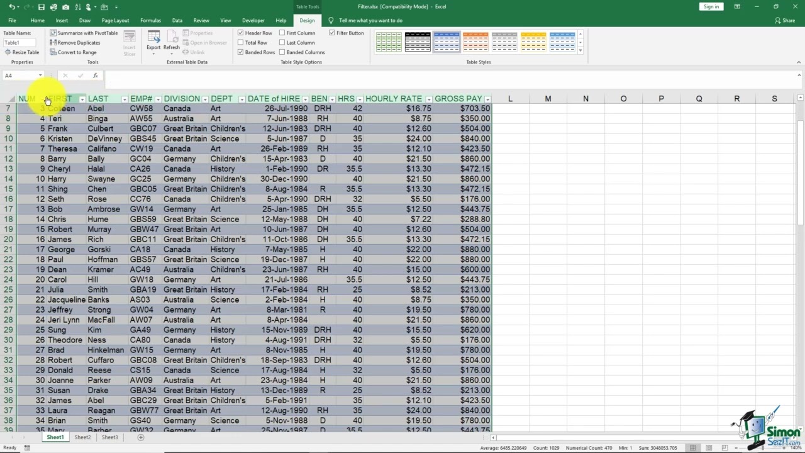Add a new sheet with plus icon

141,437
